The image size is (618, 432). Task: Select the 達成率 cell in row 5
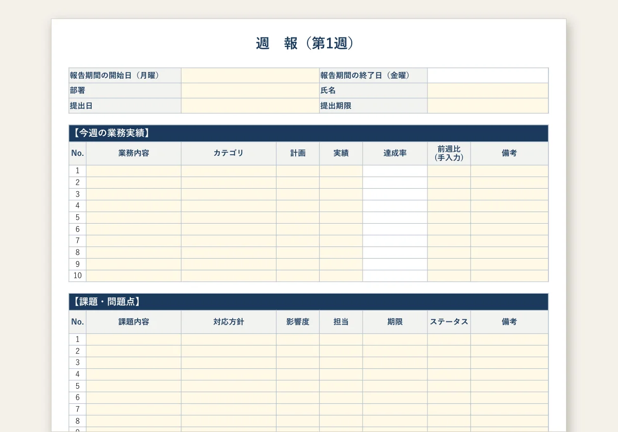coord(395,218)
